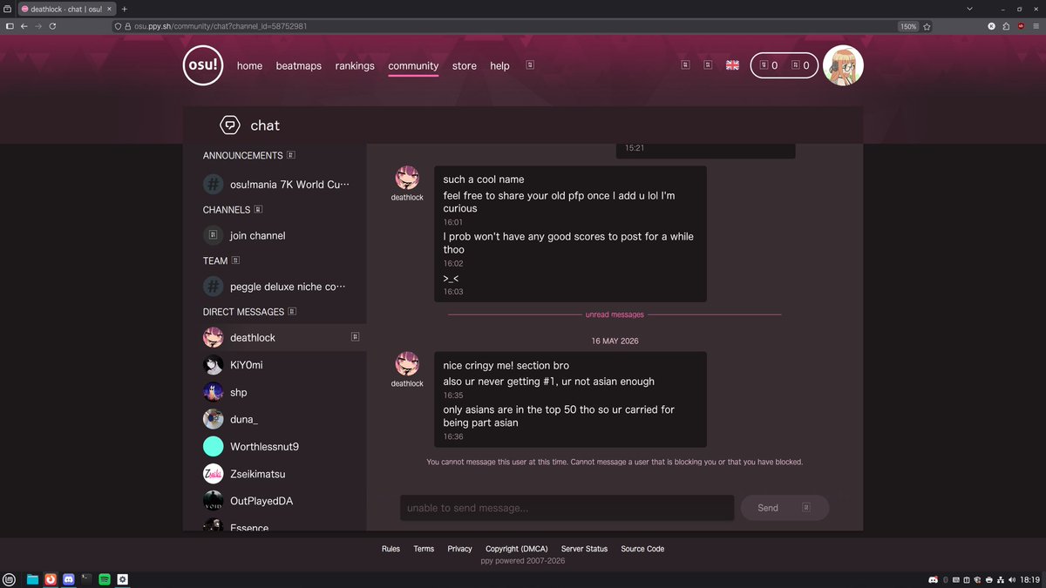1046x588 pixels.
Task: Click the first counter in the notification pill
Action: [x=769, y=65]
